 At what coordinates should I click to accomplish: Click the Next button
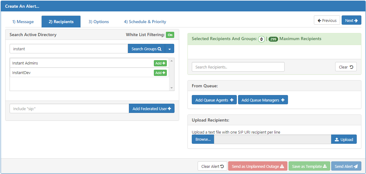pyautogui.click(x=351, y=20)
